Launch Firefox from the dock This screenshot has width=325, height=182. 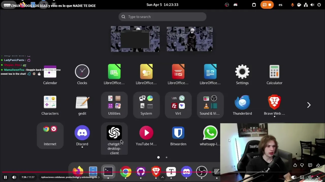78,171
